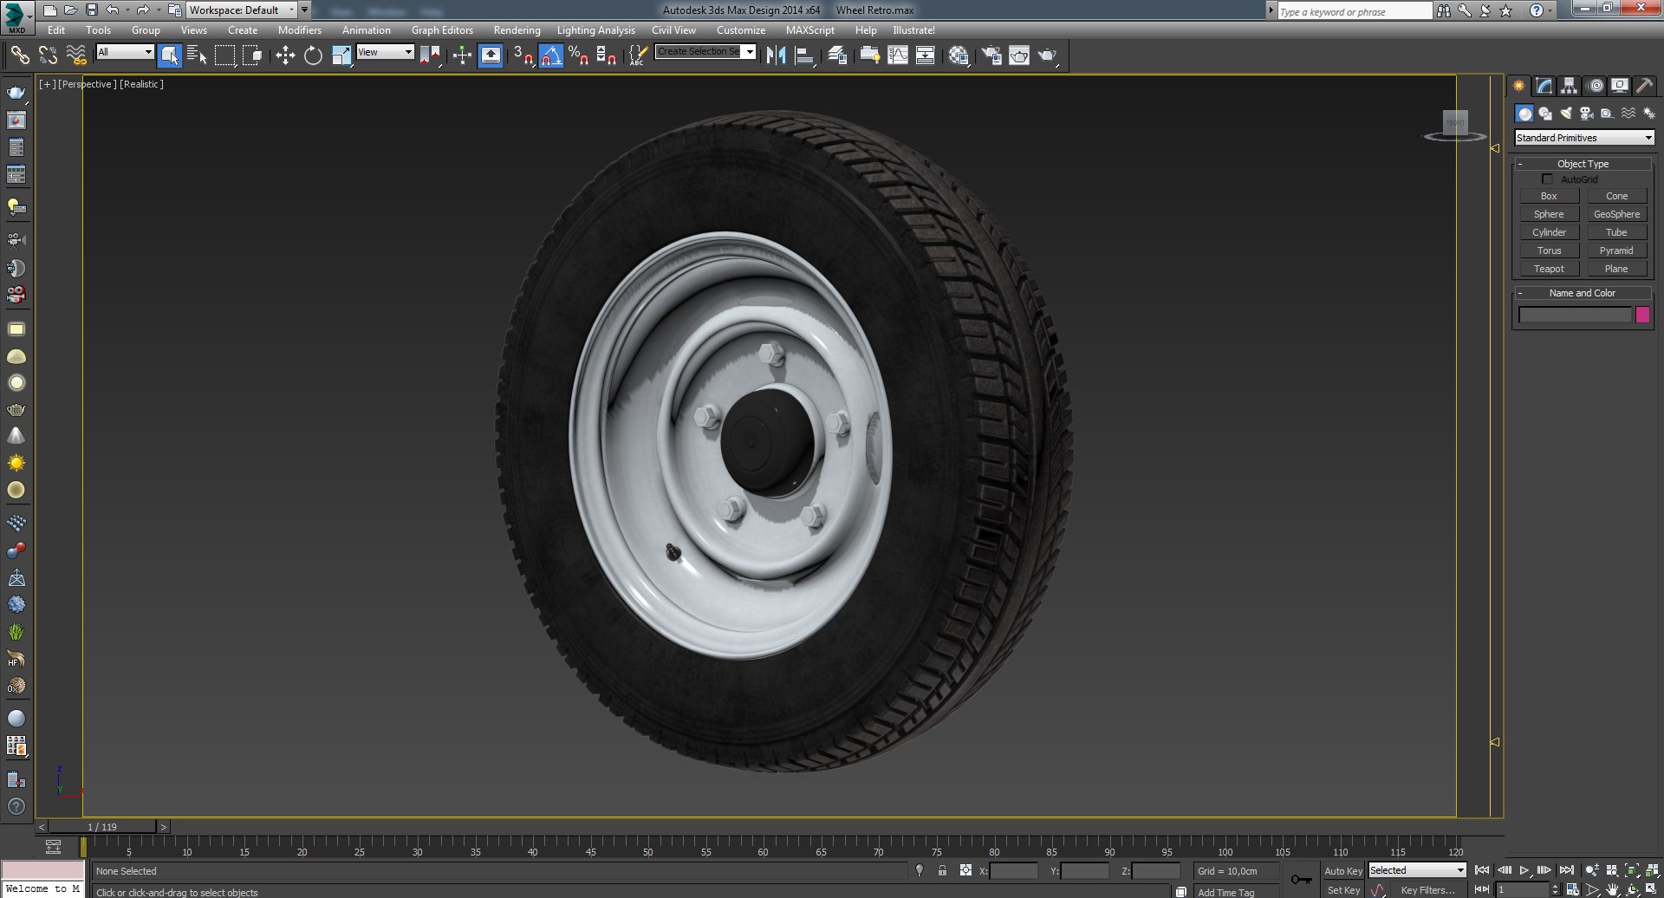Open the Workspace: Default dropdown
Image resolution: width=1664 pixels, height=898 pixels.
pos(242,10)
